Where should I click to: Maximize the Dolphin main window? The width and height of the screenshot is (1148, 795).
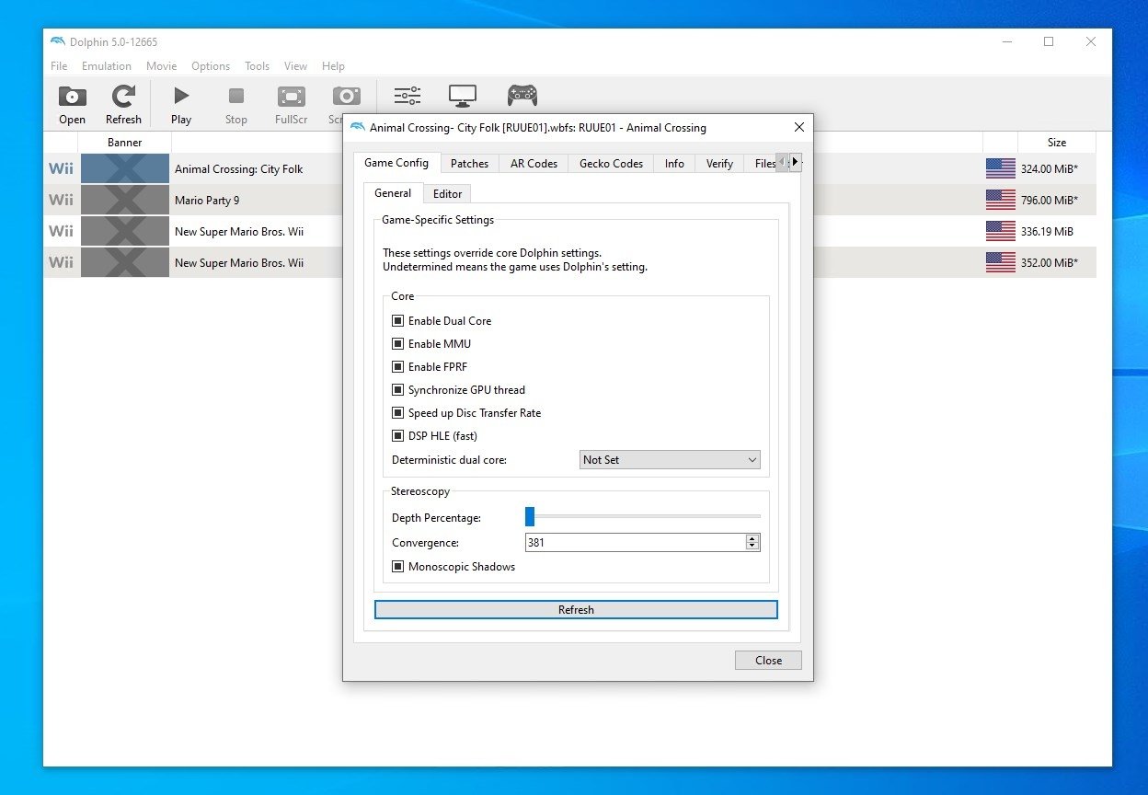(x=1049, y=41)
